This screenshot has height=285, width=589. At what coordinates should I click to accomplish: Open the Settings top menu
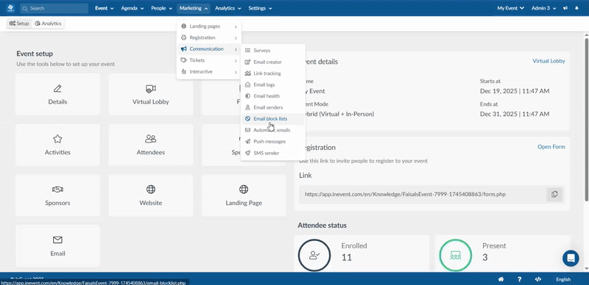260,8
